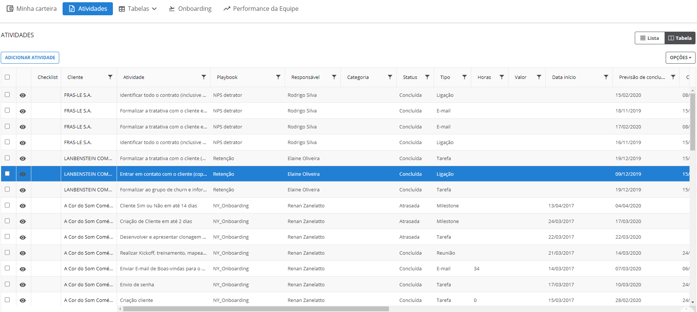The width and height of the screenshot is (697, 312).
Task: Check the Desenvolver e apresentar clonagem row
Action: [x=7, y=236]
